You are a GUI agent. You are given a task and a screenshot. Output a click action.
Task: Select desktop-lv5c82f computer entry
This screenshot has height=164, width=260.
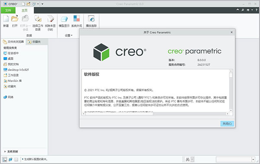click(16, 70)
